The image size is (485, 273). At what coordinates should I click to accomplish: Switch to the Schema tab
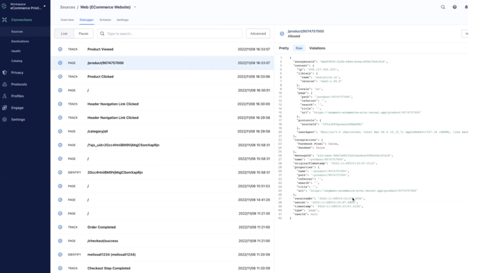click(x=105, y=20)
